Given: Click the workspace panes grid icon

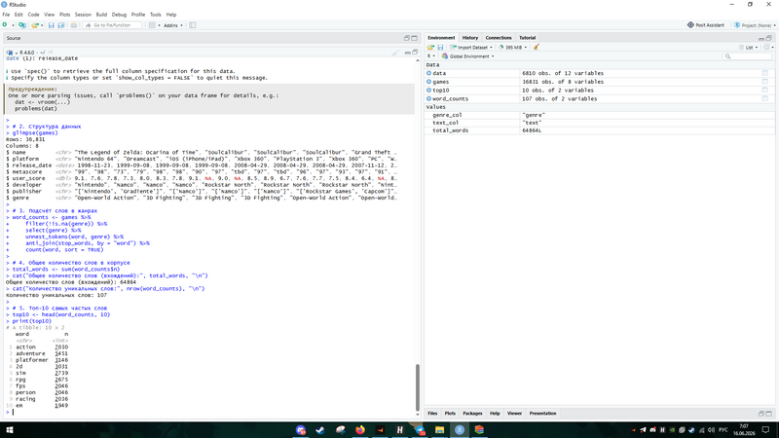Looking at the screenshot, I should 152,25.
